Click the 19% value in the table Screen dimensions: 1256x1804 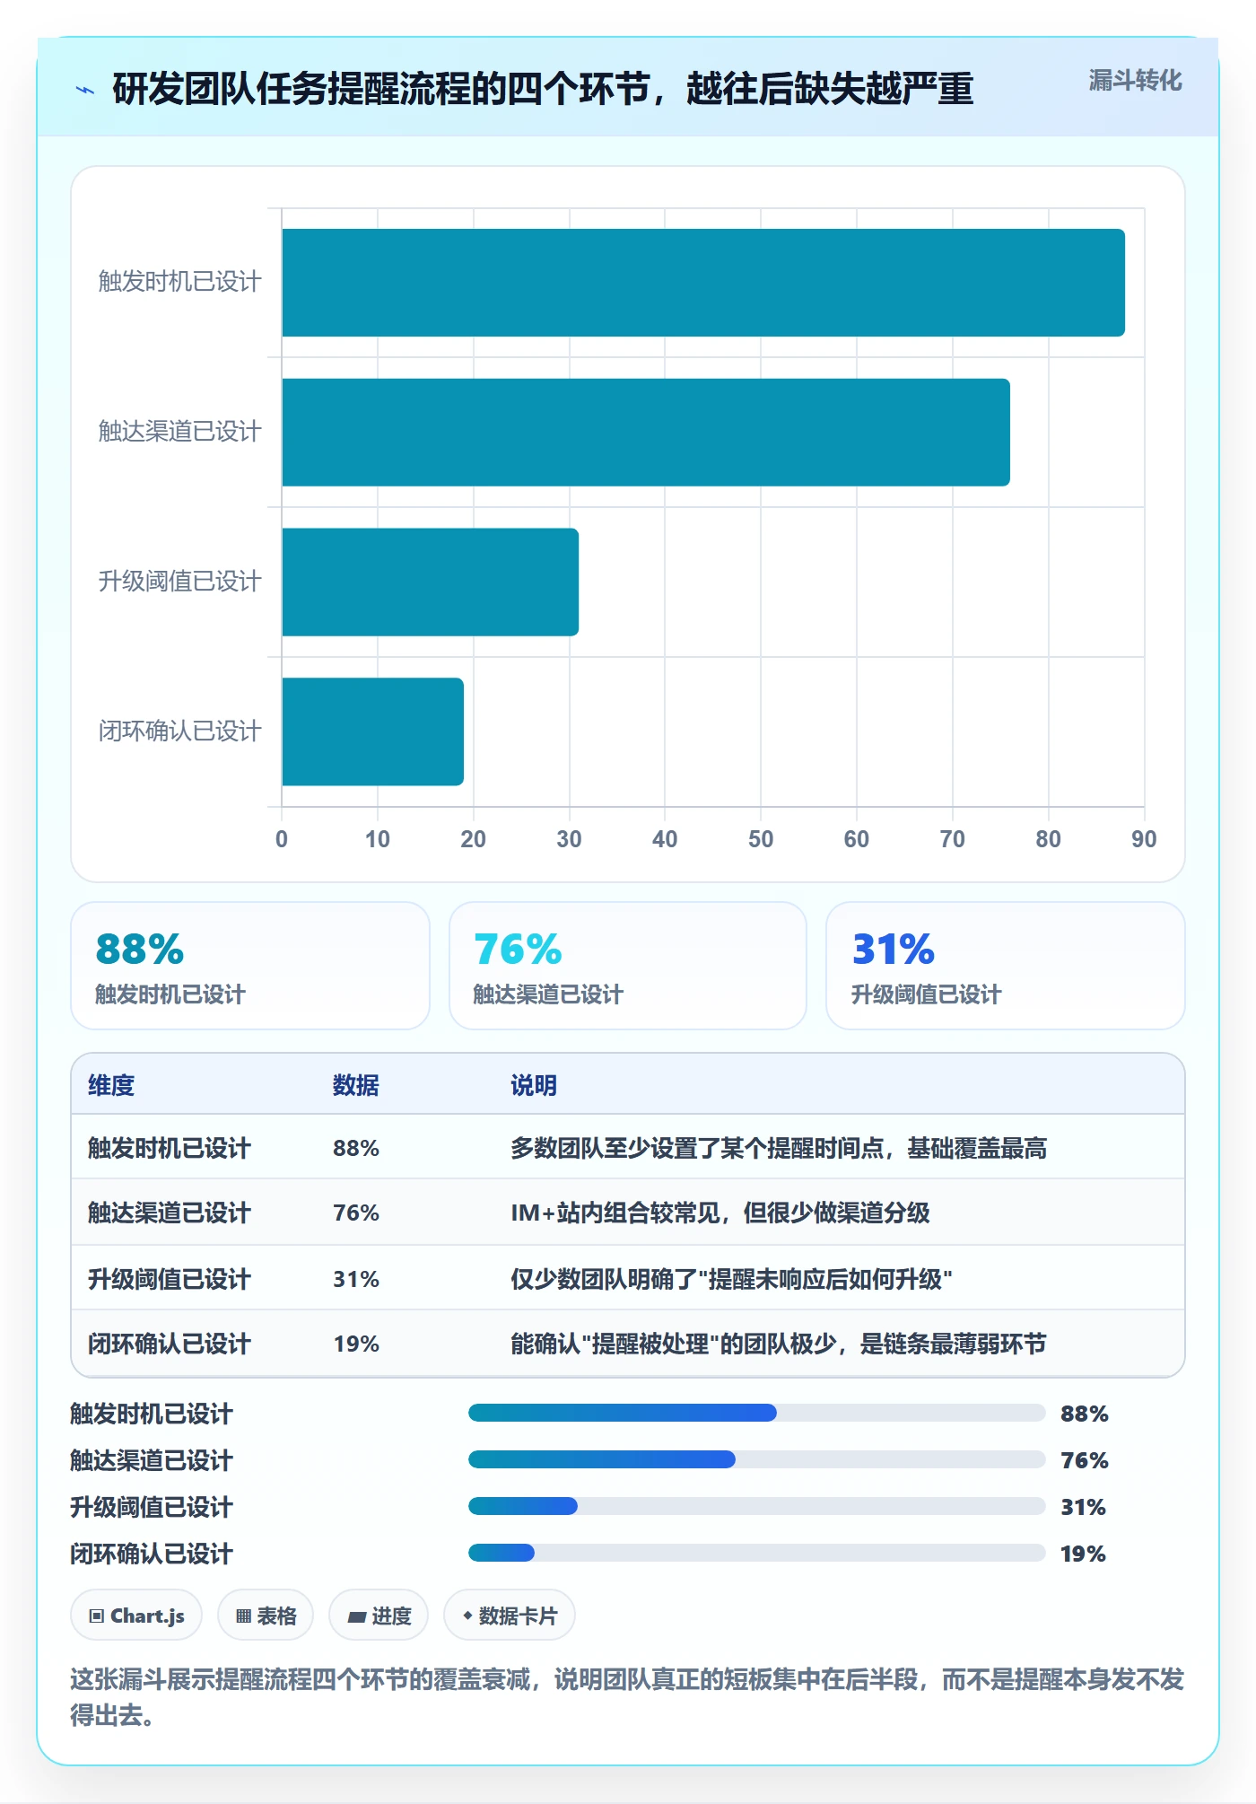point(356,1344)
